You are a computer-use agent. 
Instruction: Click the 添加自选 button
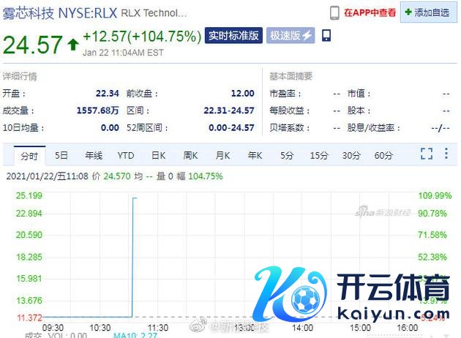pos(428,12)
